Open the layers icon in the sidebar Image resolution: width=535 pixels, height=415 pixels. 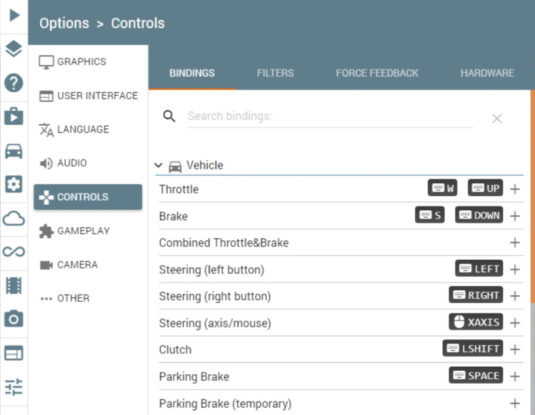13,49
